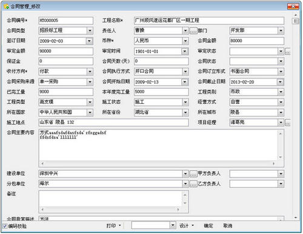Open the browse button beside 审定状态
The width and height of the screenshot is (303, 234).
(288, 51)
